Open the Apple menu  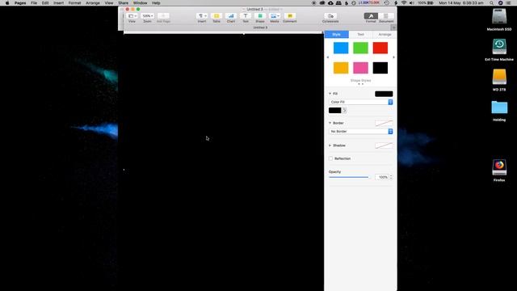tap(7, 3)
